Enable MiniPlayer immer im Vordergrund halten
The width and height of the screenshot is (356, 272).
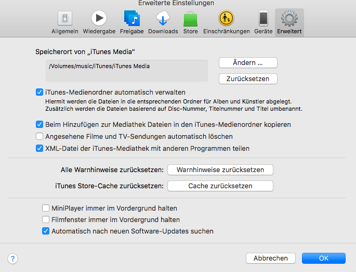46,208
